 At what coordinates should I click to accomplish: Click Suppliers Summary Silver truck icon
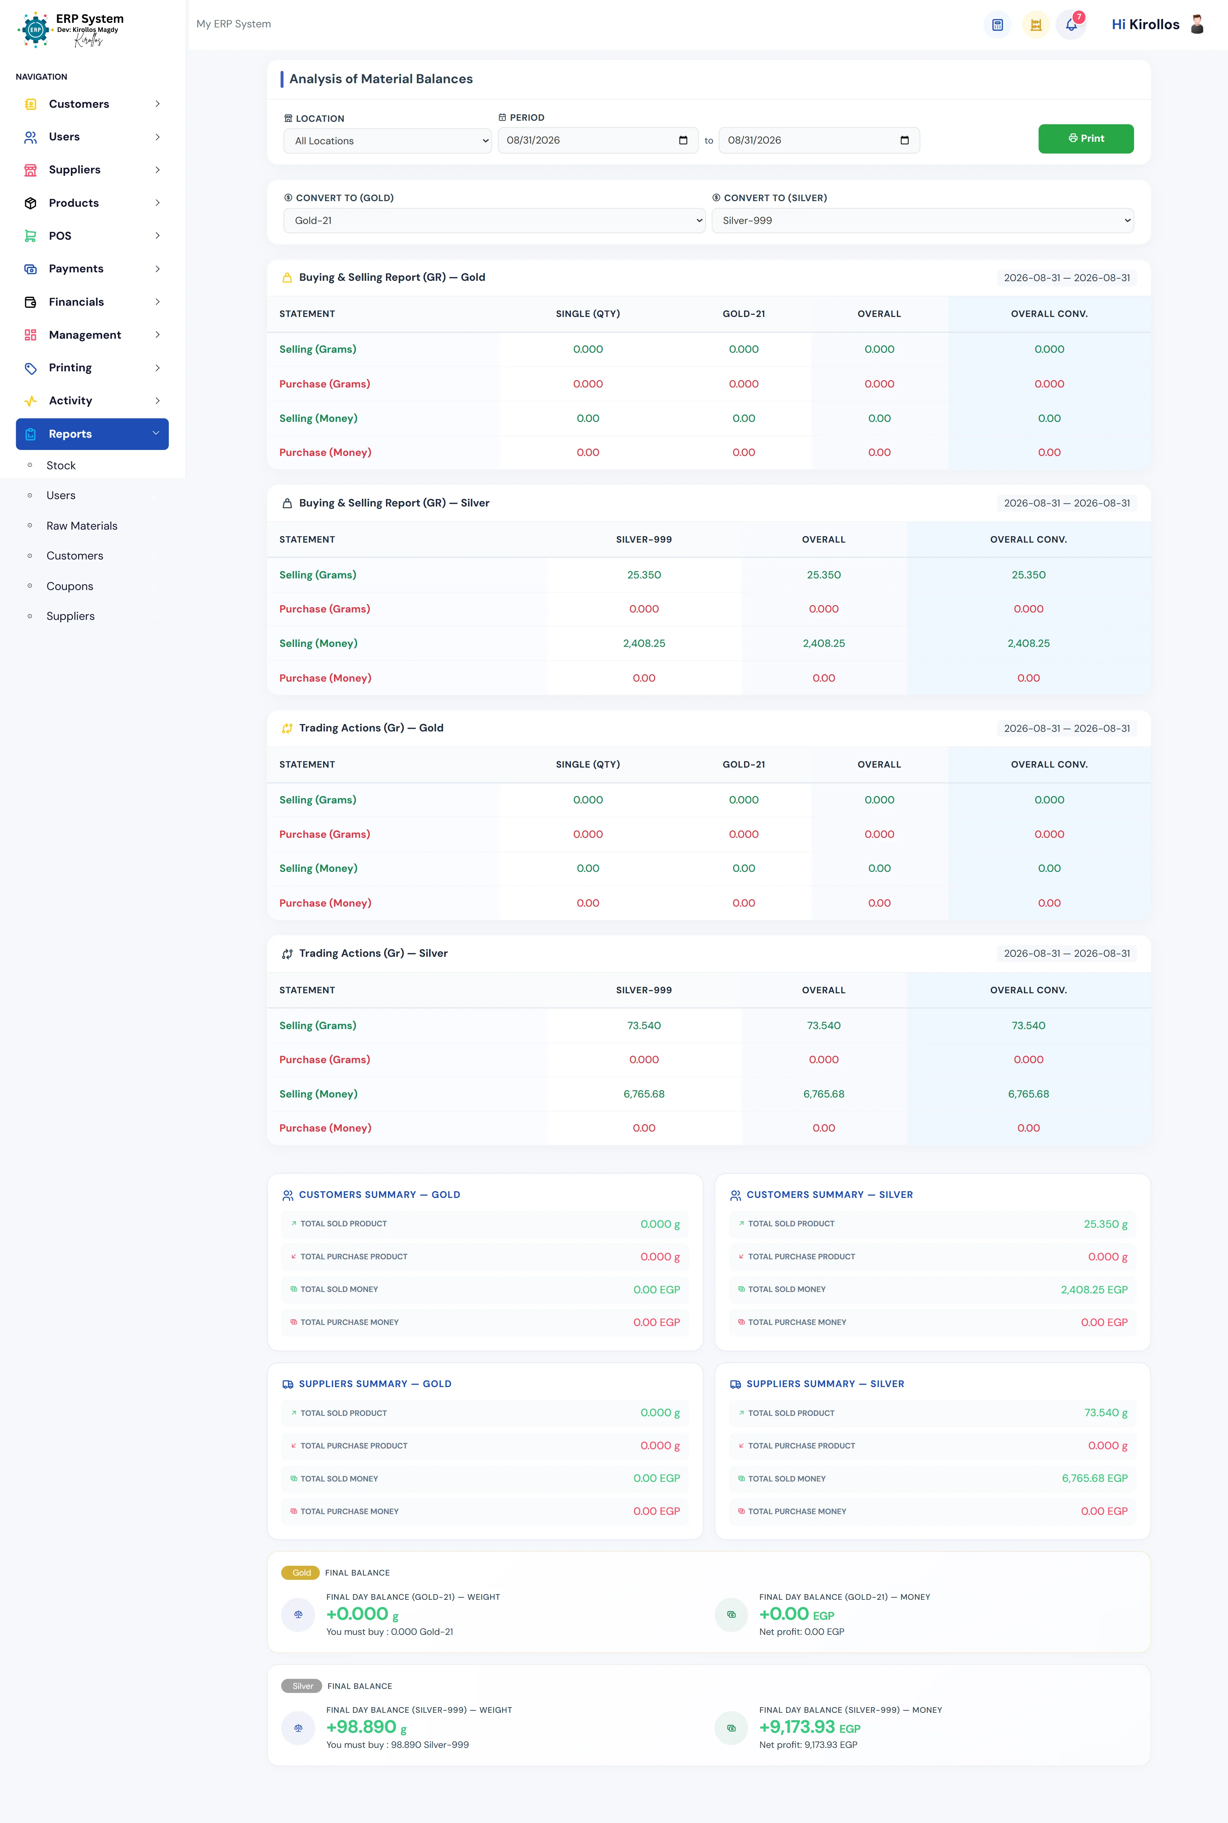coord(735,1384)
